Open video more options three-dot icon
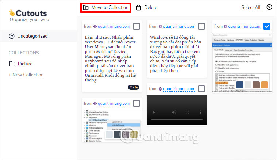The height and width of the screenshot is (160, 277). 200,112
